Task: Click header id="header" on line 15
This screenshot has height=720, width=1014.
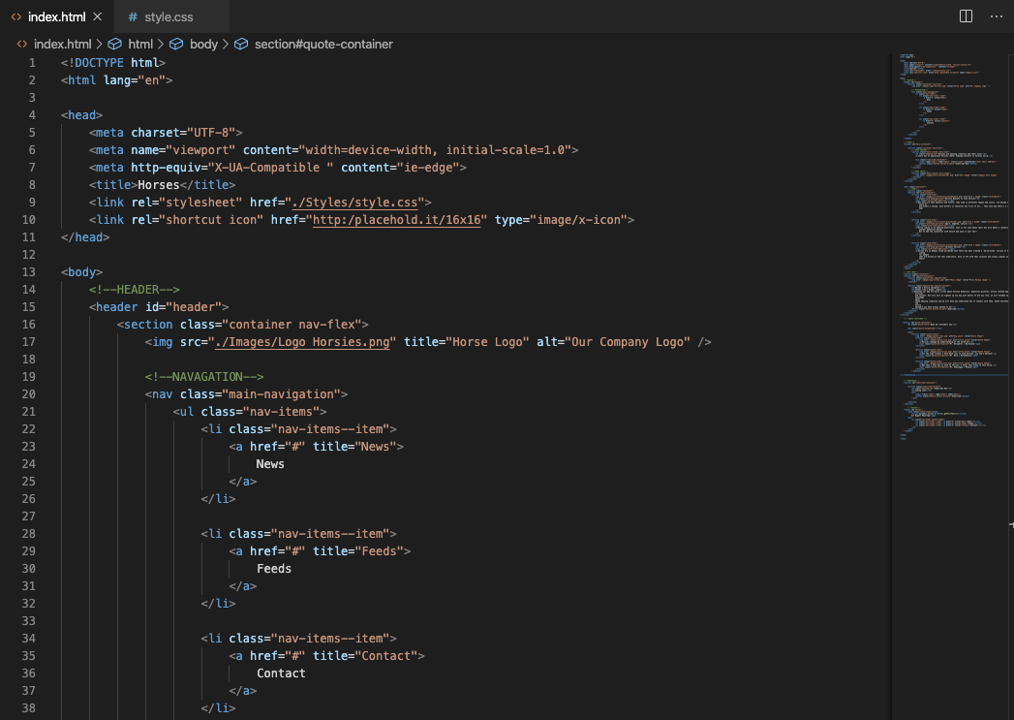Action: click(x=159, y=307)
